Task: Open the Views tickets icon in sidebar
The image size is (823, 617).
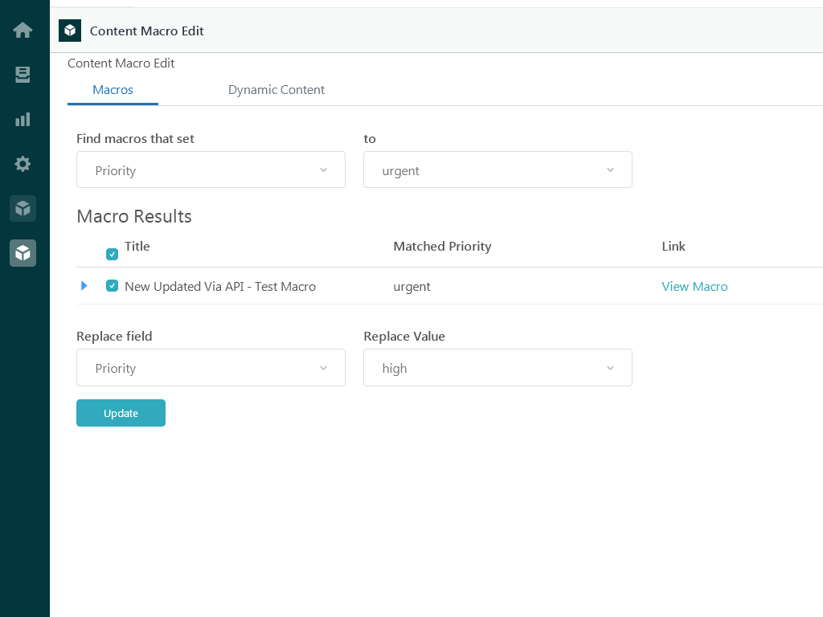Action: [23, 75]
